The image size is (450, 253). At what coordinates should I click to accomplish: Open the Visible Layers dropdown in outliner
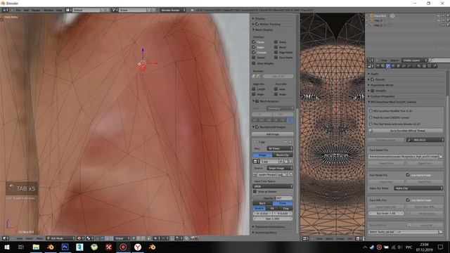click(414, 60)
